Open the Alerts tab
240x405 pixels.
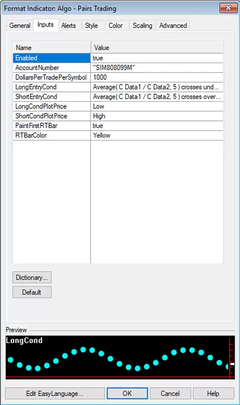coord(68,26)
